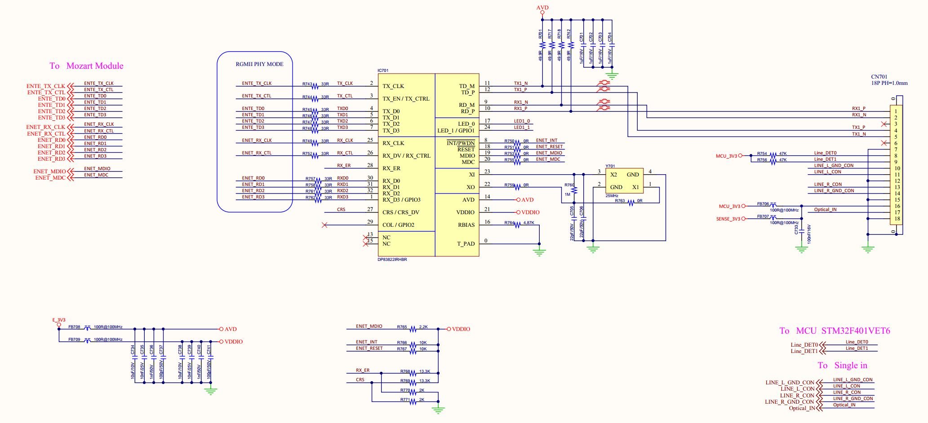Select the RX_ER net label left of resistor R768

(x=363, y=370)
